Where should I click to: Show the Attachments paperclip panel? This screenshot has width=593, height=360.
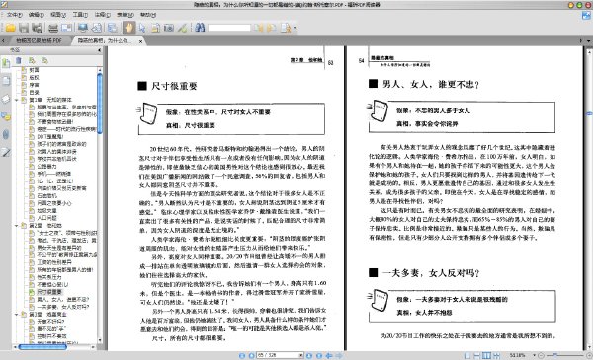[x=6, y=134]
